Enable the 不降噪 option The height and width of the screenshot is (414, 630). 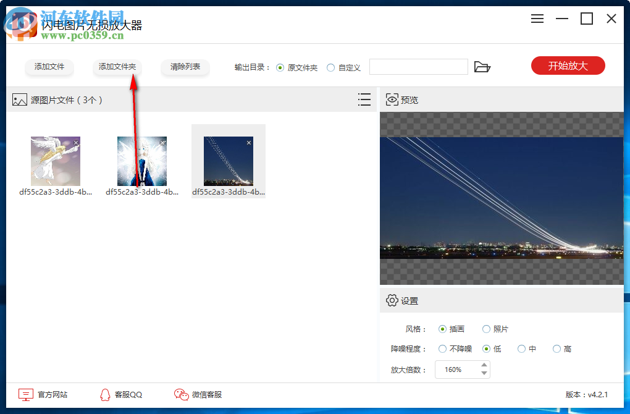(442, 349)
